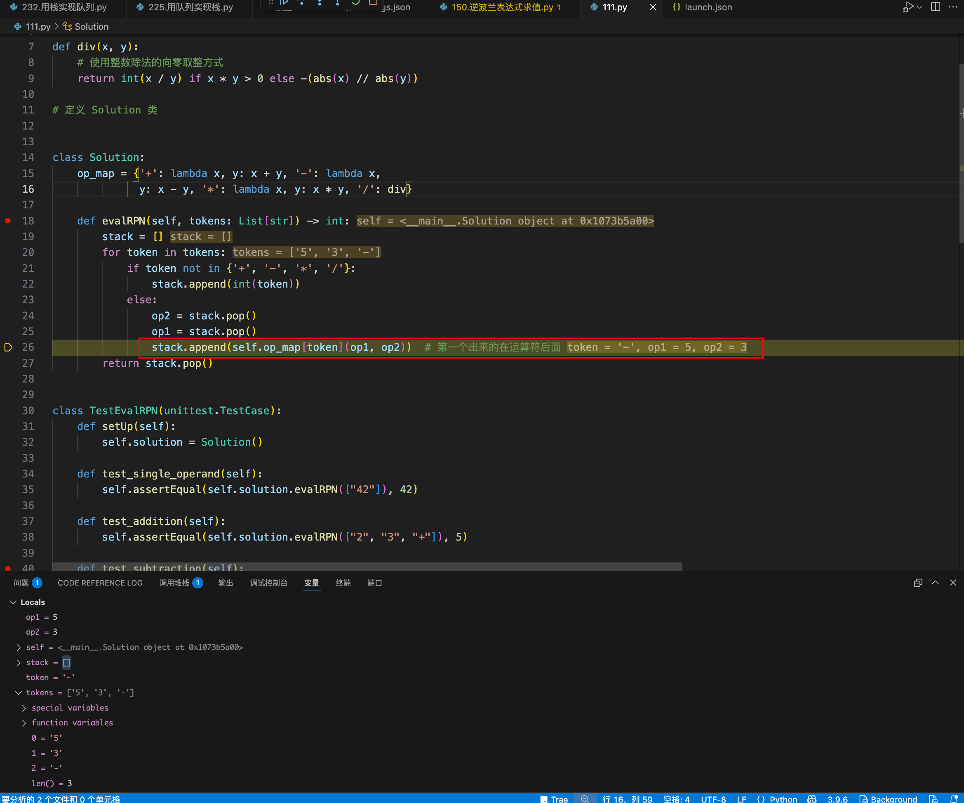Click the notification bell in status bar

click(x=953, y=799)
